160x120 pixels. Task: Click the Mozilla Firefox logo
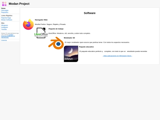click(28, 24)
